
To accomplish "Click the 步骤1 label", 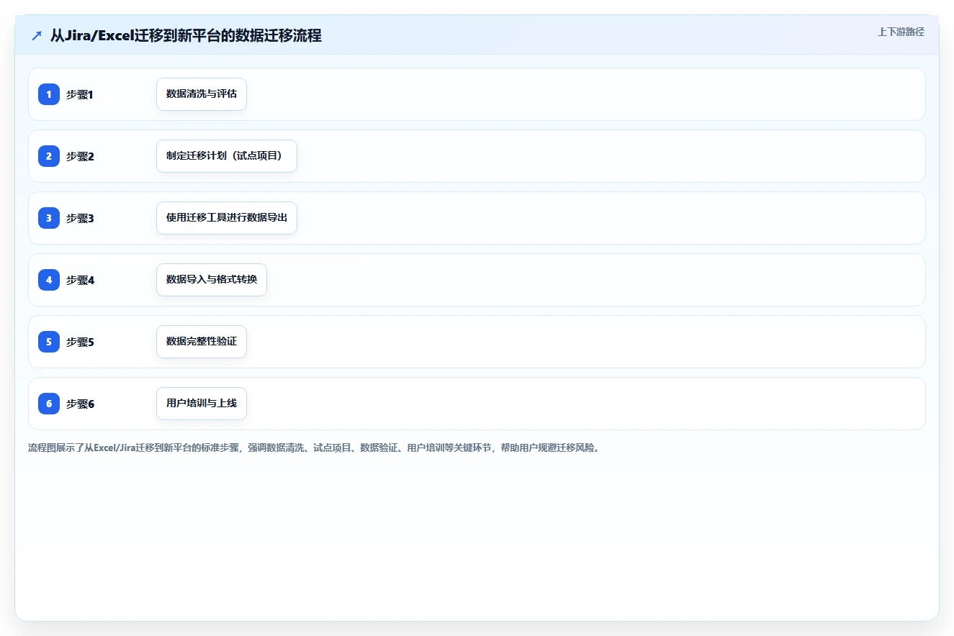I will [x=80, y=94].
